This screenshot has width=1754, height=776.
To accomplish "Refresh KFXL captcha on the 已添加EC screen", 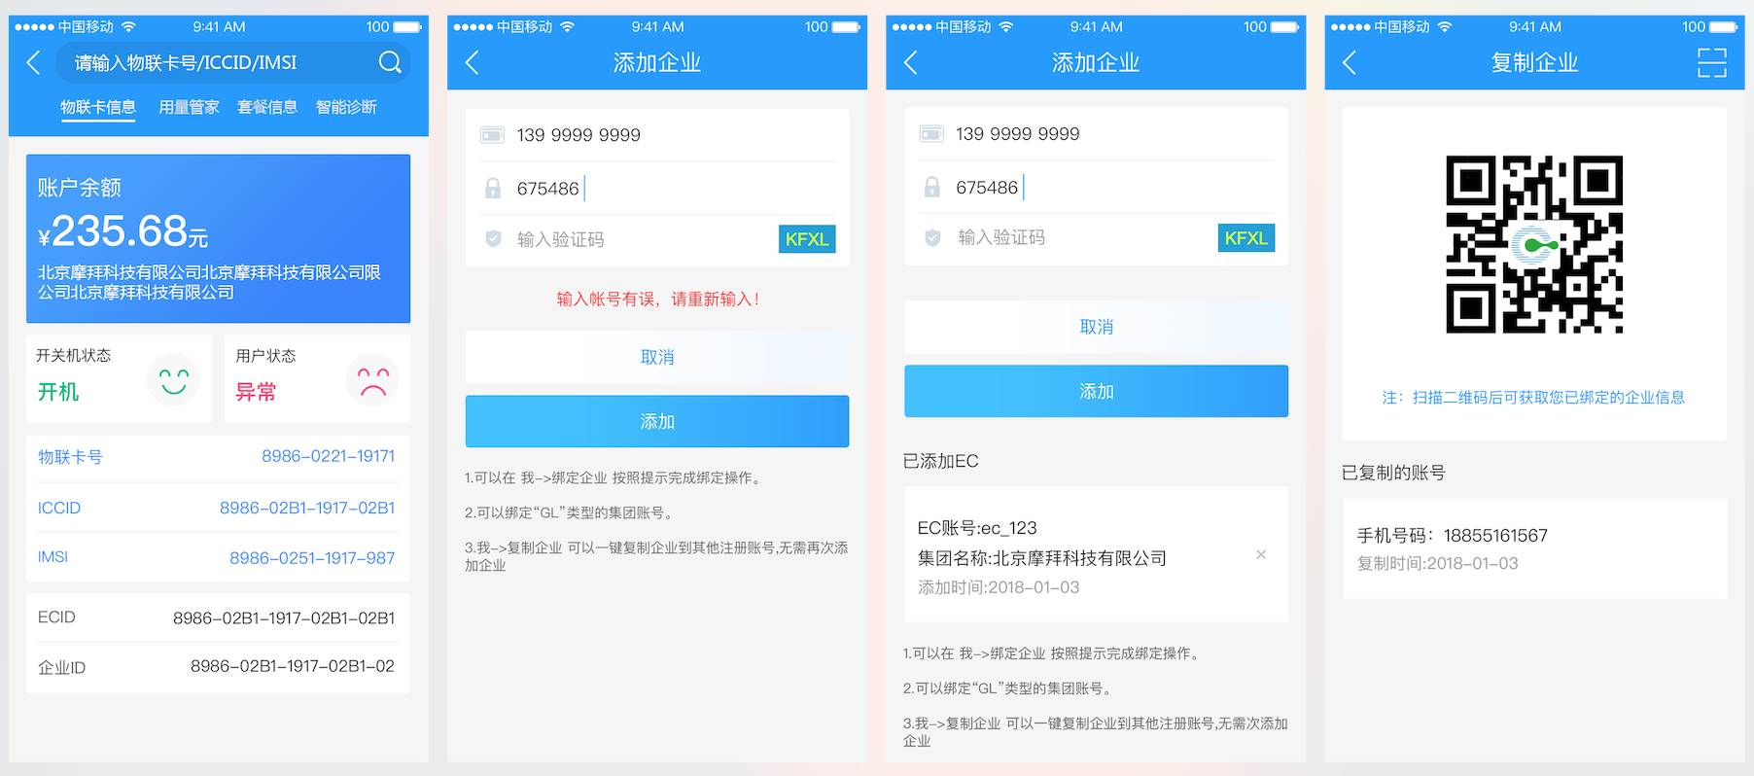I will 1246,238.
